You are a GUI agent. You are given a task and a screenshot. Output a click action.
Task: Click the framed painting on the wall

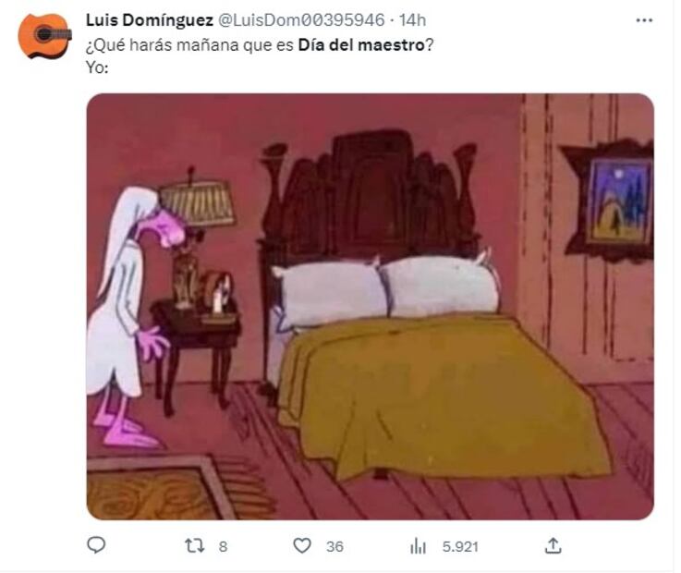point(610,201)
